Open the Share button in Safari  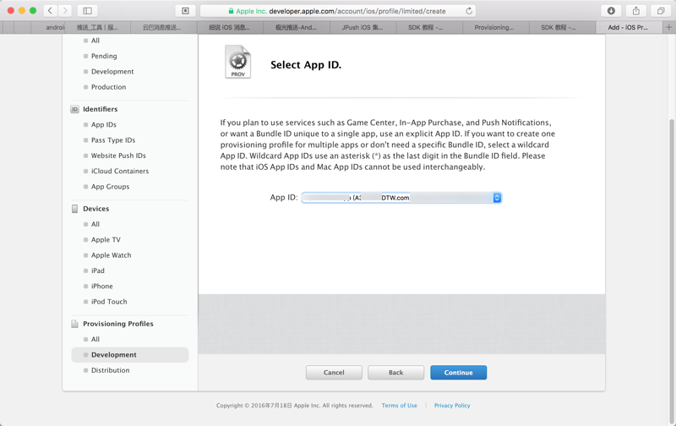636,11
